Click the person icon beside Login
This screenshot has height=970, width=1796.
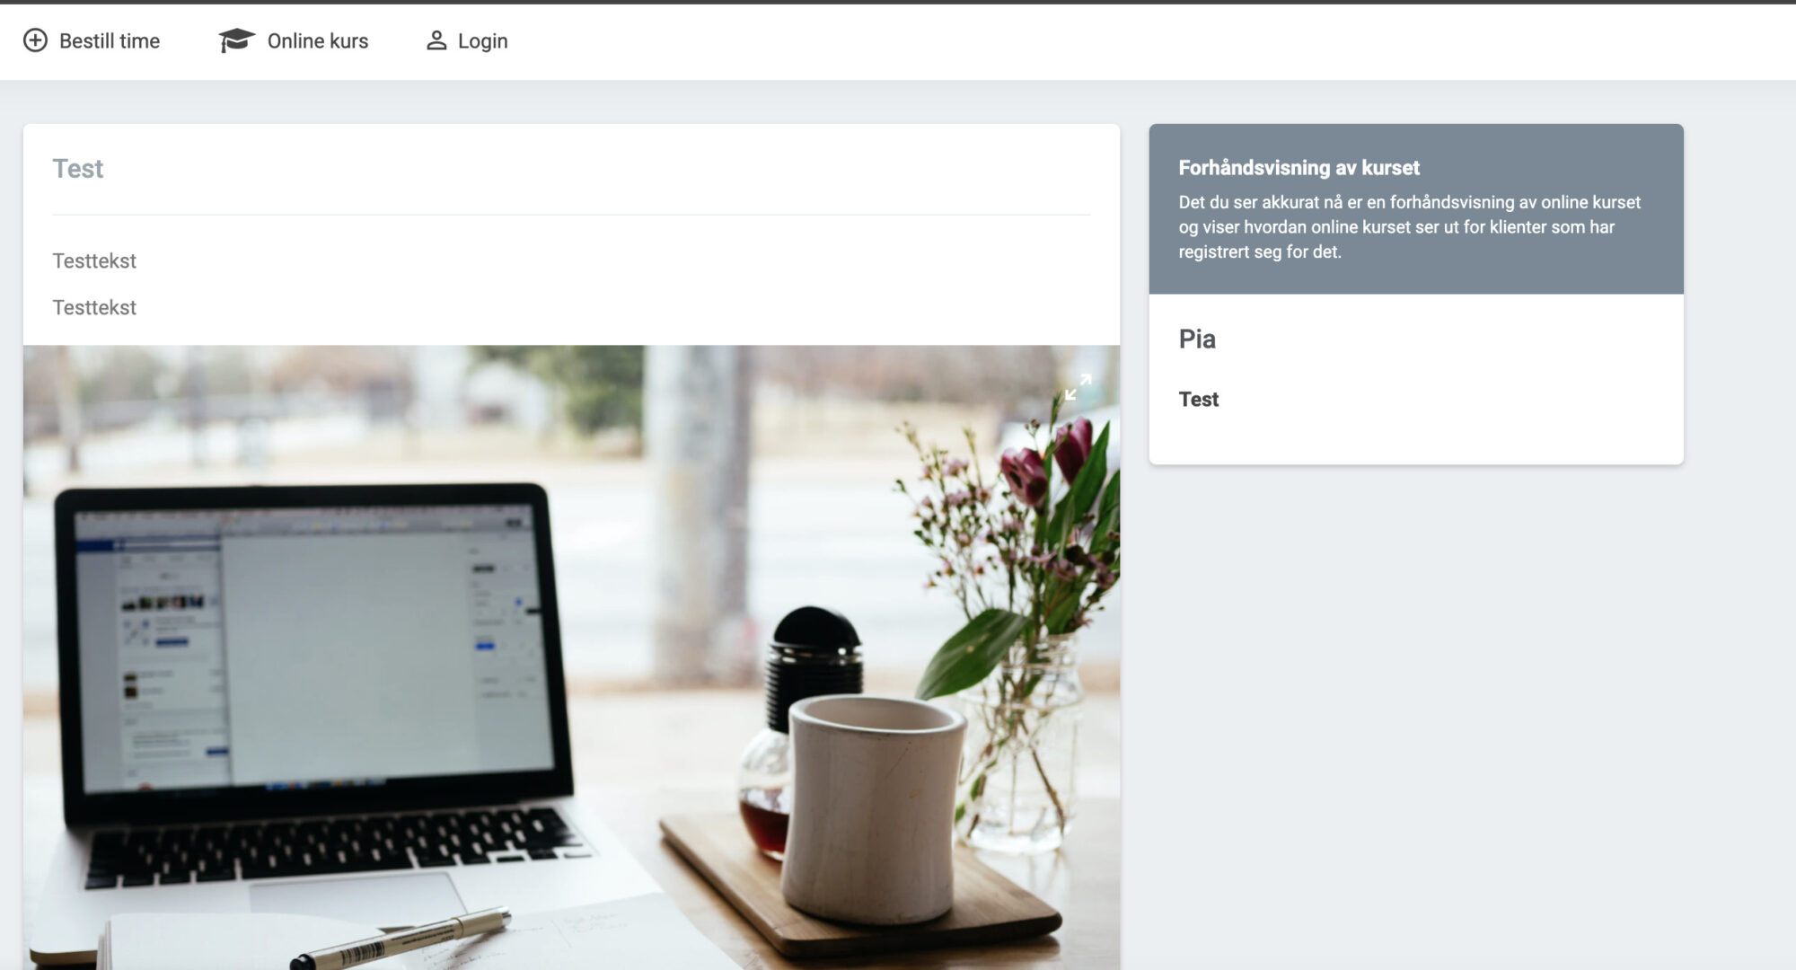[436, 40]
